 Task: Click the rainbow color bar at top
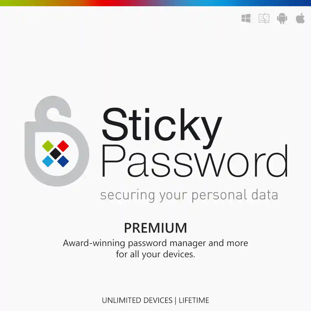tap(155, 3)
